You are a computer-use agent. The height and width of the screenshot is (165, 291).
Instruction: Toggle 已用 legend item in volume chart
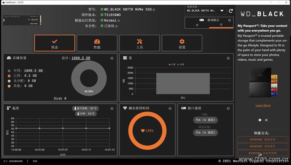[x=172, y=65]
